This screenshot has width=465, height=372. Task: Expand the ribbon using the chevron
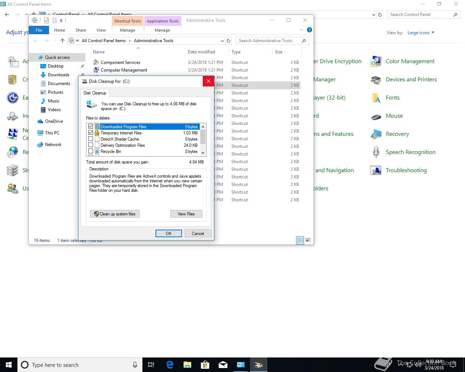[301, 30]
